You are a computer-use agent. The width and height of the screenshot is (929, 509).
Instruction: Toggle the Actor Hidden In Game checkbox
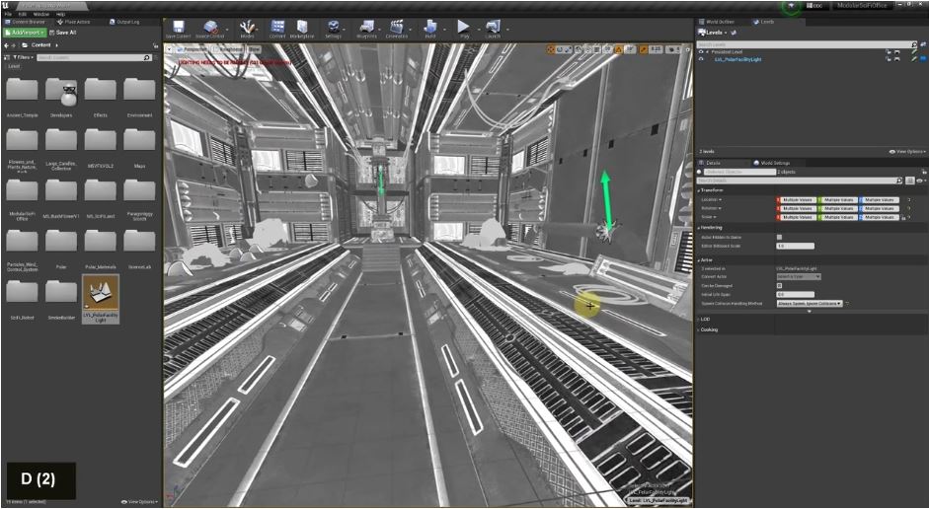coord(779,237)
